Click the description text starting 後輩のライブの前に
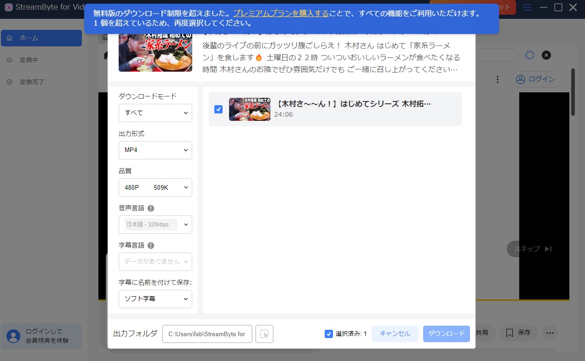The height and width of the screenshot is (361, 585). [x=331, y=57]
